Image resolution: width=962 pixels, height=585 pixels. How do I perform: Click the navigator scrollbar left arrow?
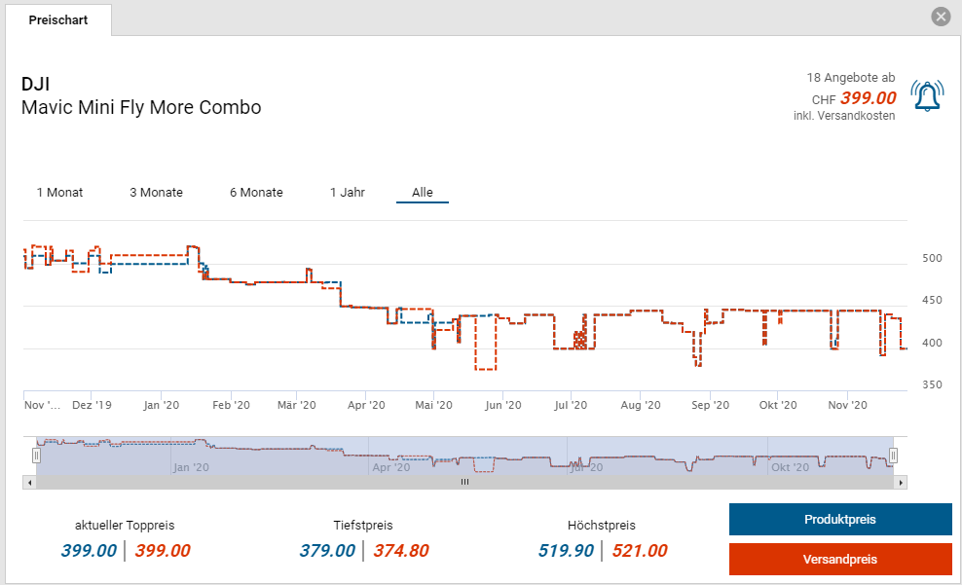click(28, 482)
